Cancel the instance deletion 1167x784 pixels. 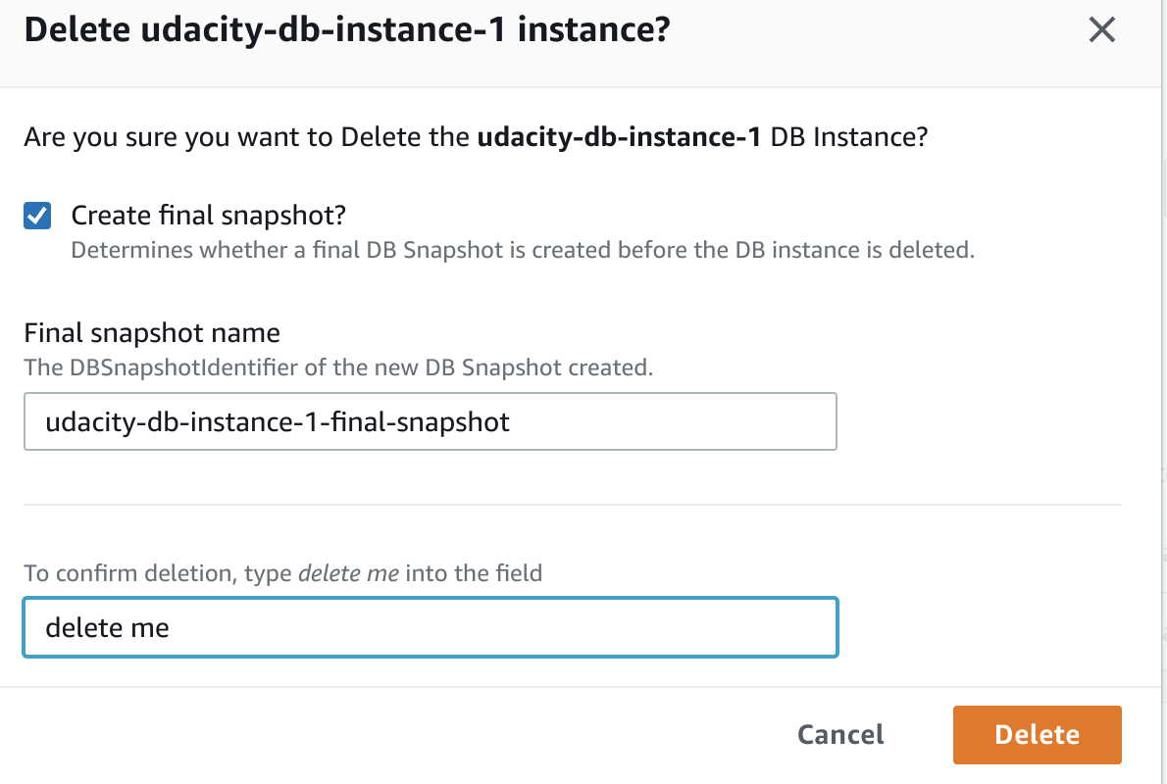(x=840, y=734)
